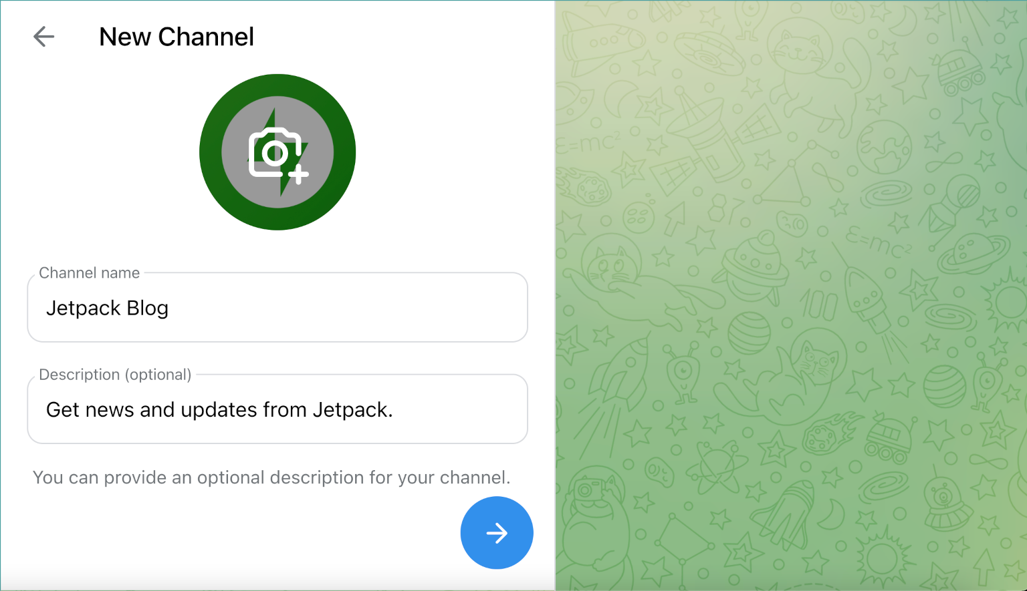
Task: Continue with the blue arrow button
Action: (x=497, y=533)
